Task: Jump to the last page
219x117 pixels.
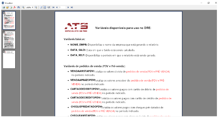Action: click(72, 7)
